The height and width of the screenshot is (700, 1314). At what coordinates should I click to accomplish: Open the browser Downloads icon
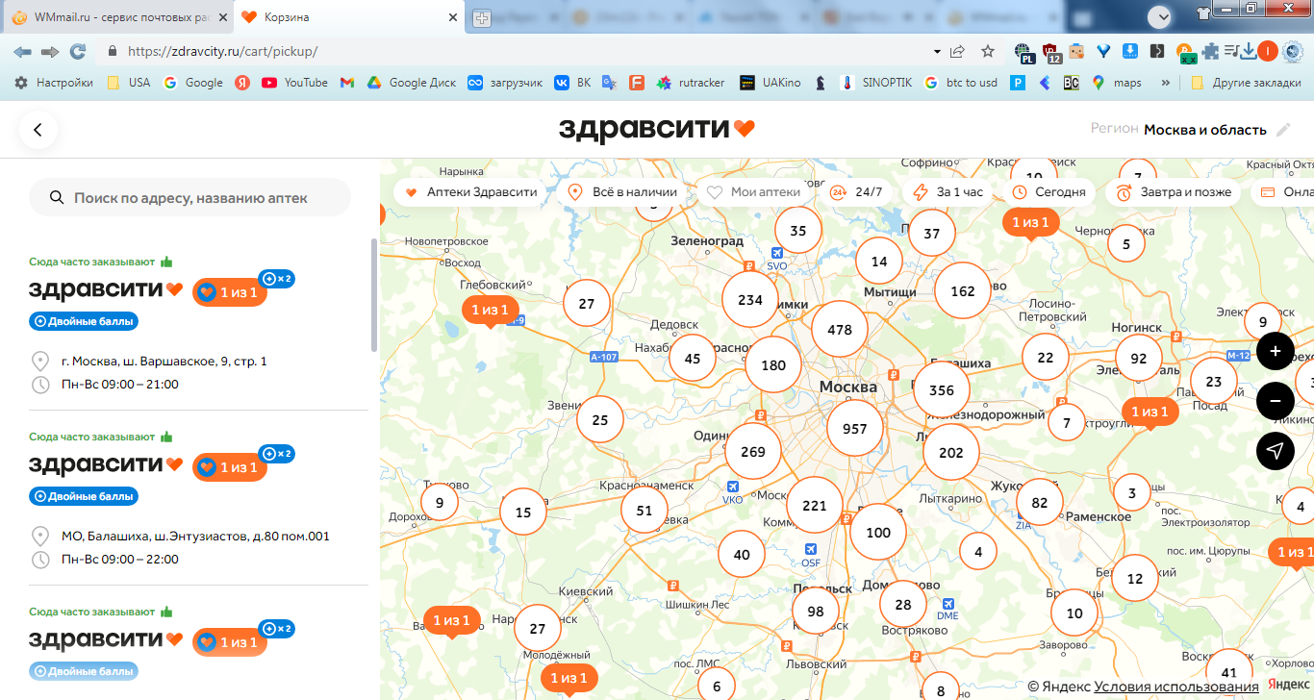(x=1248, y=51)
